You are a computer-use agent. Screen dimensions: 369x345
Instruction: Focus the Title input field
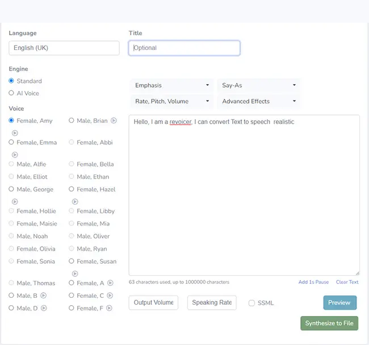click(184, 48)
